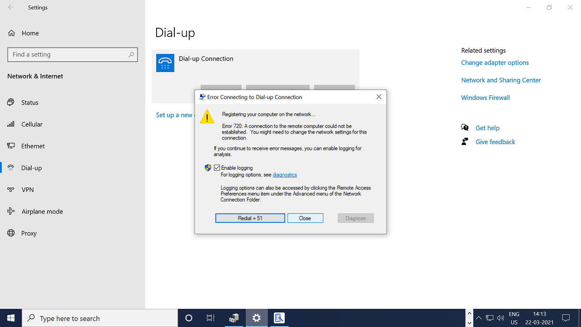Toggle the network status tray icon

489,318
